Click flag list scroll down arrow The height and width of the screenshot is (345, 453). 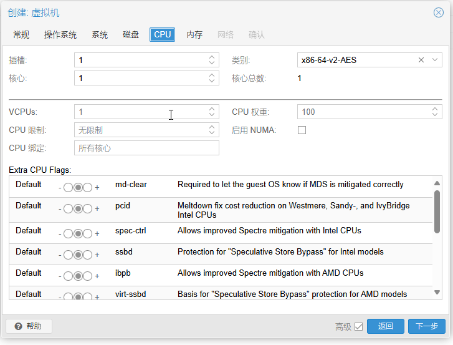tap(437, 293)
